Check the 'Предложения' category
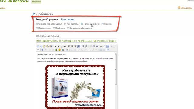Image resolution: width=194 pixels, height=109 pixels. [37, 28]
